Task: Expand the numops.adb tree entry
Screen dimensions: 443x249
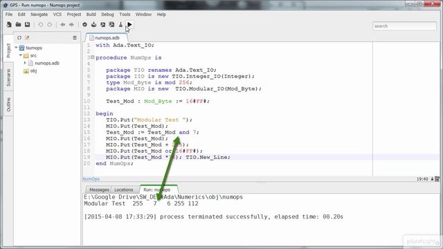Action: coord(25,63)
